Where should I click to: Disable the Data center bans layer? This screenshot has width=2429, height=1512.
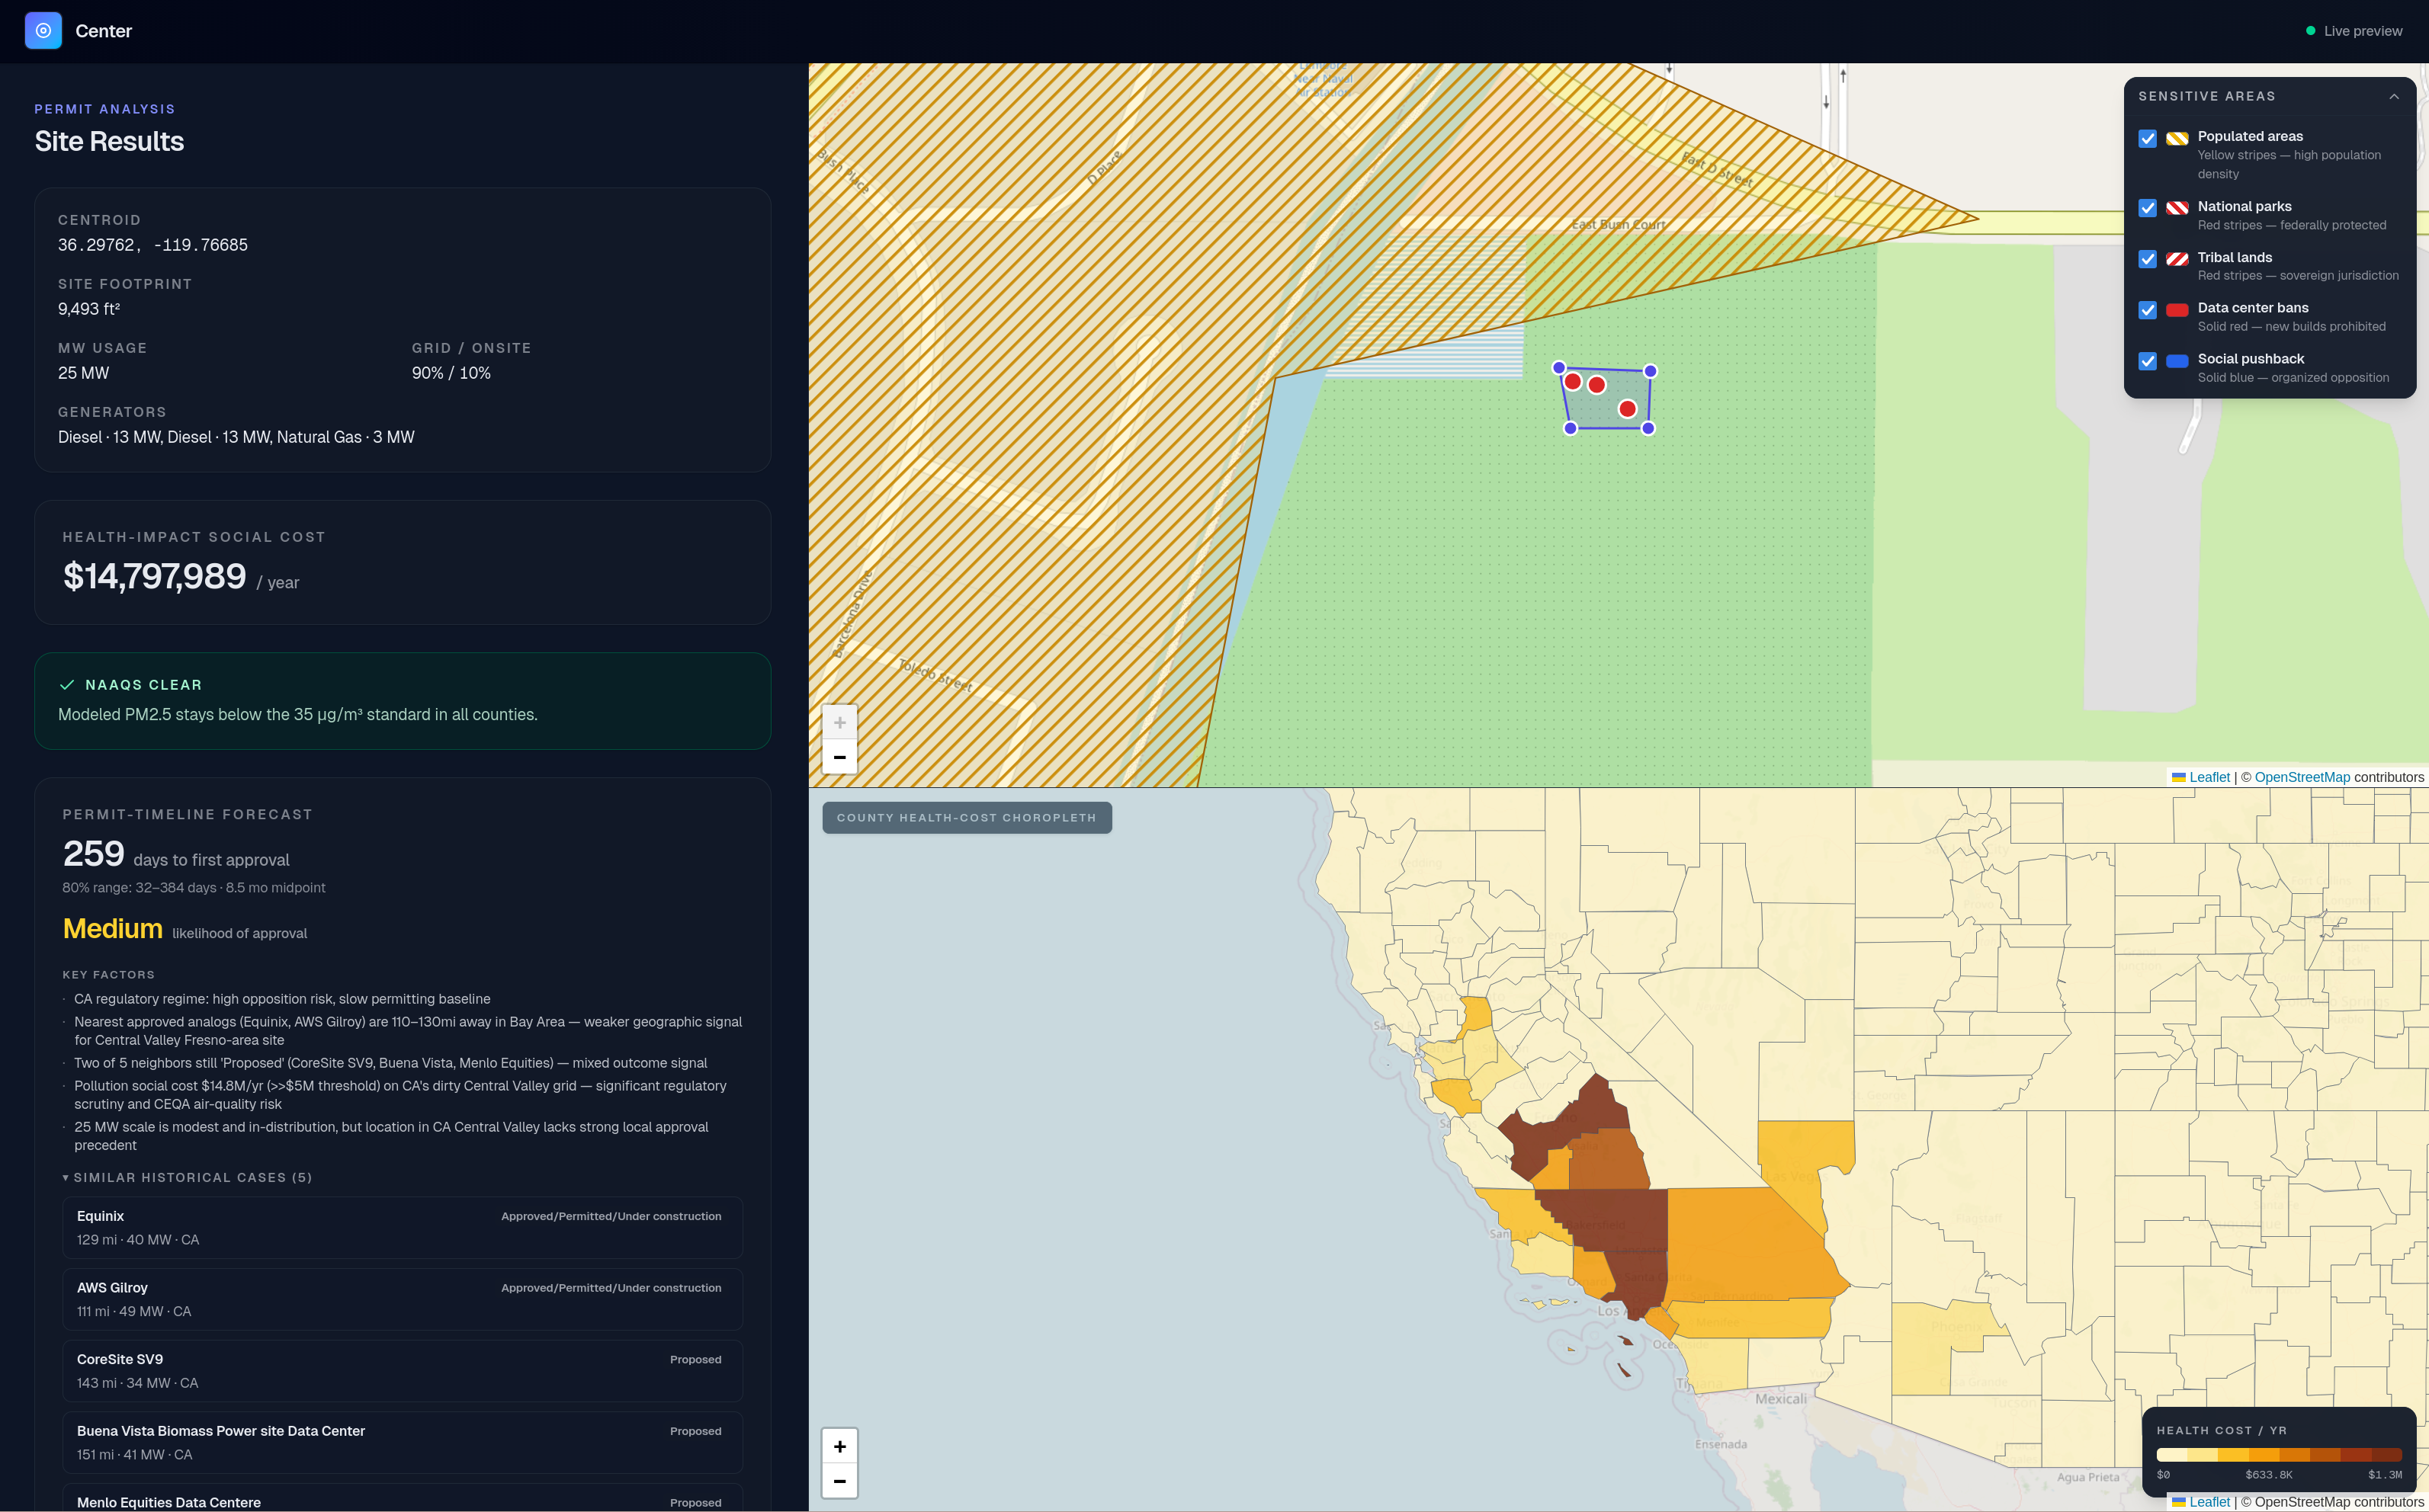[x=2147, y=310]
